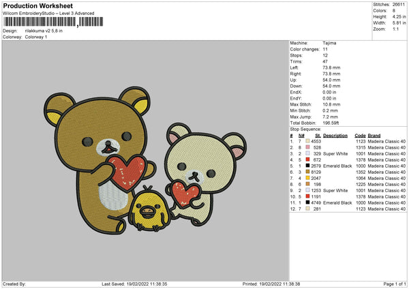Click the Machine value 'Tajima'

pyautogui.click(x=329, y=43)
